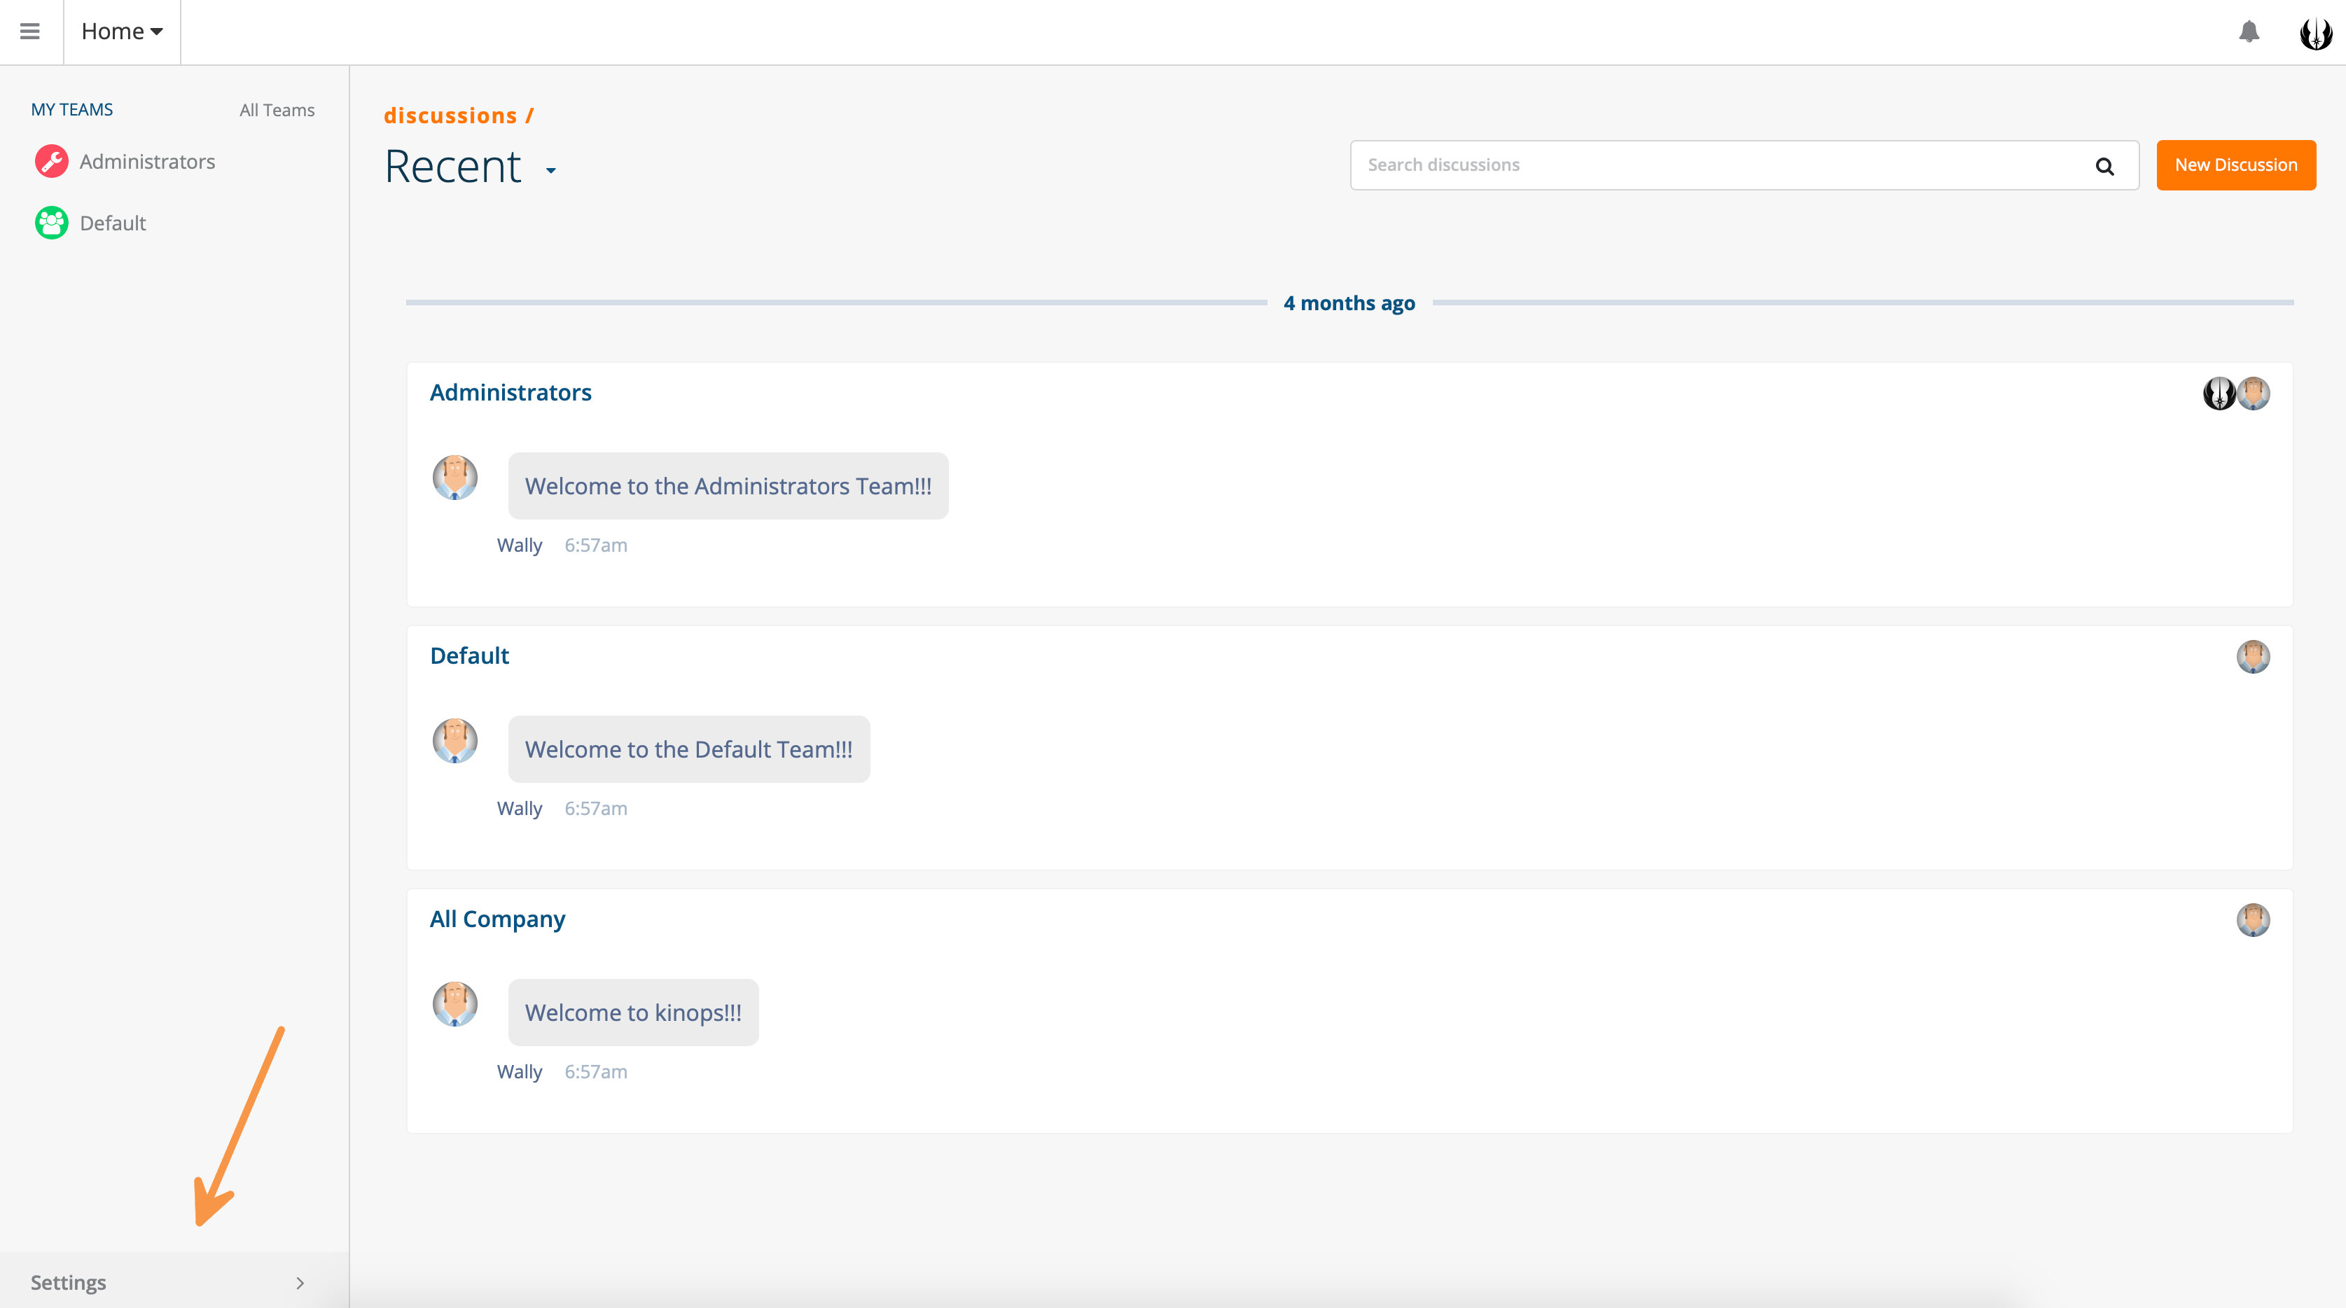Click the Jedi participant avatar on Administrators card
The image size is (2346, 1308).
2219,394
